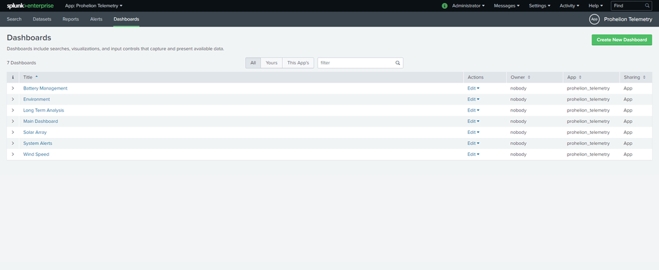Select the Dashboards tab
The width and height of the screenshot is (659, 270).
(126, 19)
